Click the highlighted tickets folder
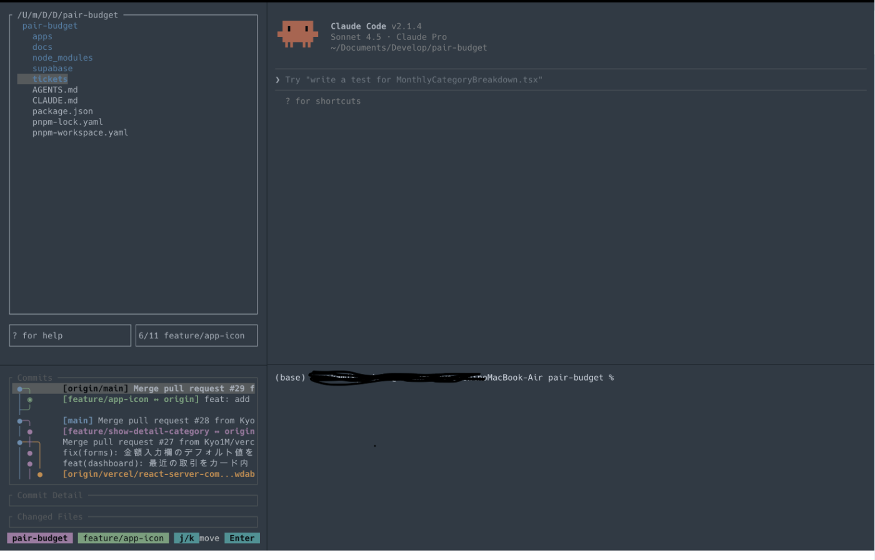 click(42, 79)
